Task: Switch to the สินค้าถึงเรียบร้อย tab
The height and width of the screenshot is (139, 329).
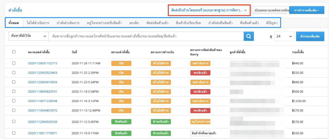Action: tap(188, 23)
